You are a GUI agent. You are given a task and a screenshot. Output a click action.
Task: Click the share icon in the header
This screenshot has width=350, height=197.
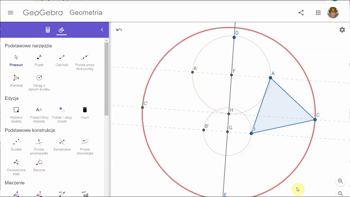click(301, 13)
